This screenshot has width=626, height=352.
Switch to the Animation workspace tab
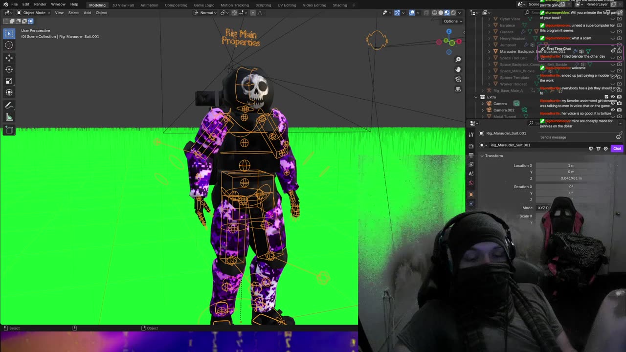click(149, 5)
